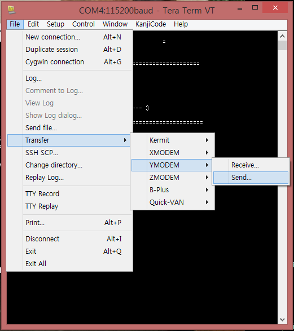Choose New connection... from File menu
Screen dimensions: 294x331
tap(69, 37)
